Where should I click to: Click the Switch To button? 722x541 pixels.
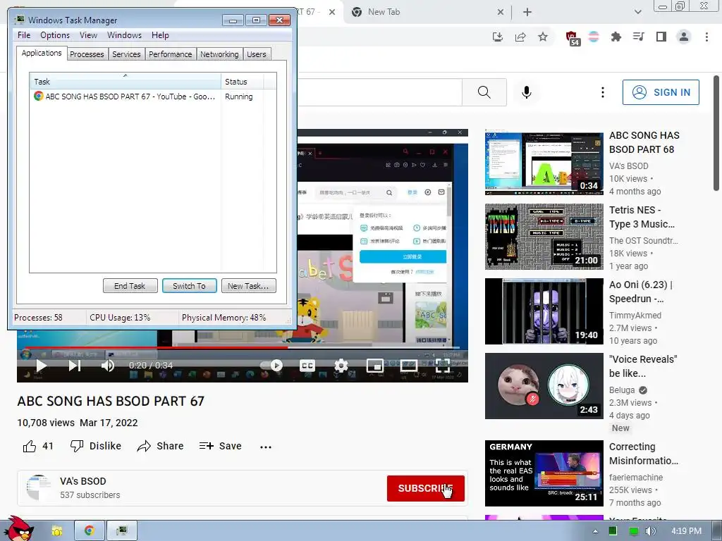189,286
